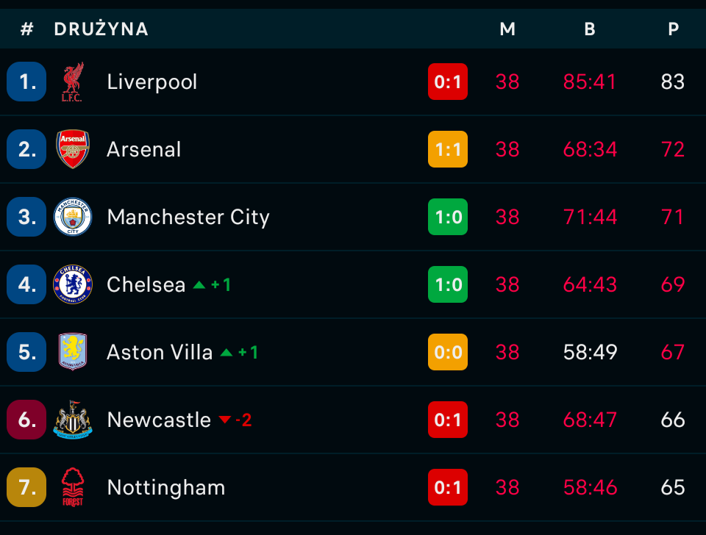Click the M matches column header

point(507,29)
